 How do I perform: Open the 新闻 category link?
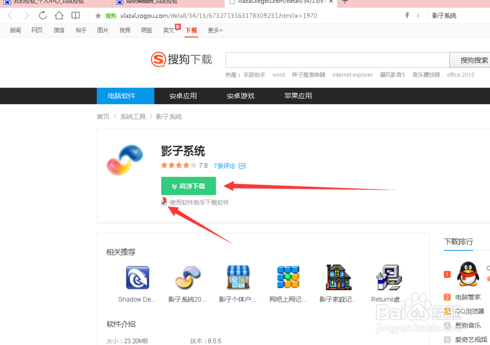15,30
